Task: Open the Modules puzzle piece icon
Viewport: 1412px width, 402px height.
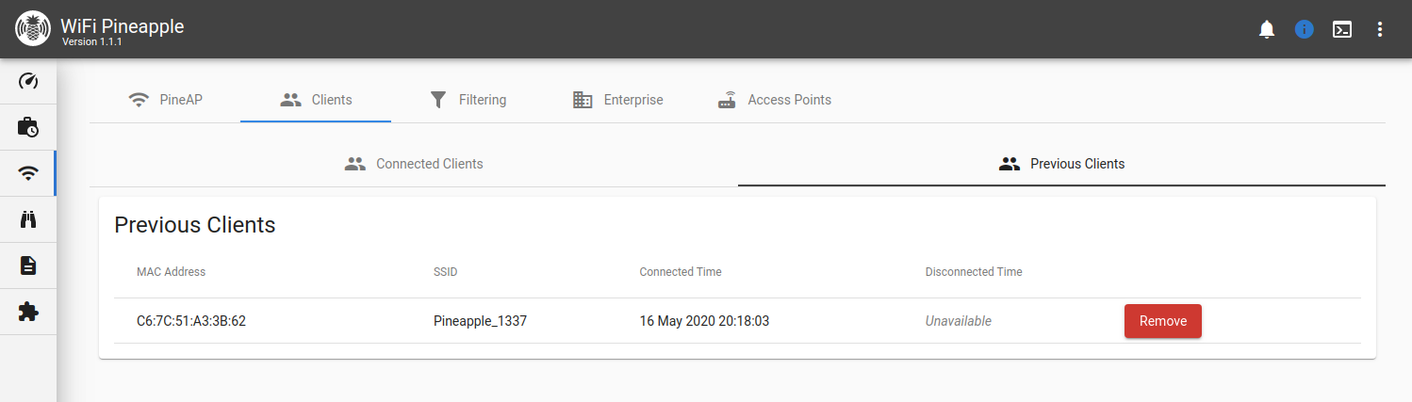Action: click(28, 312)
